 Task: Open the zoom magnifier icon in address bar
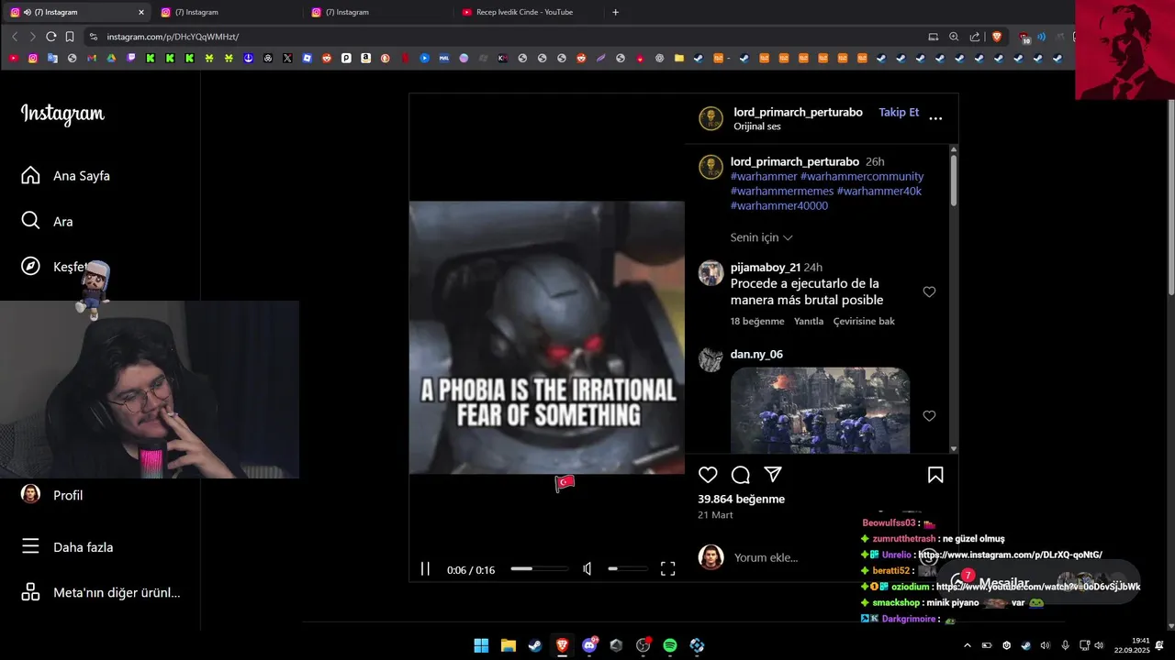tap(954, 37)
